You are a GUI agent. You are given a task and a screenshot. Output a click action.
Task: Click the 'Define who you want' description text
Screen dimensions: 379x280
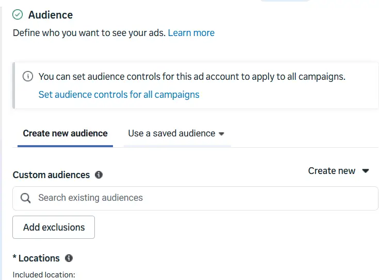89,33
